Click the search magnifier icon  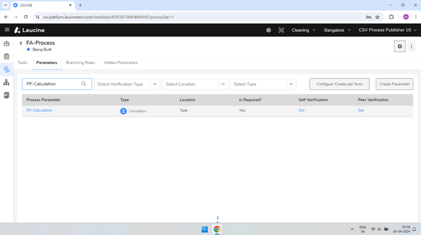pos(84,84)
